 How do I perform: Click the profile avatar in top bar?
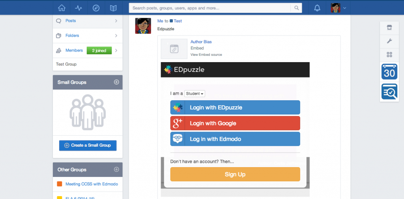(335, 8)
